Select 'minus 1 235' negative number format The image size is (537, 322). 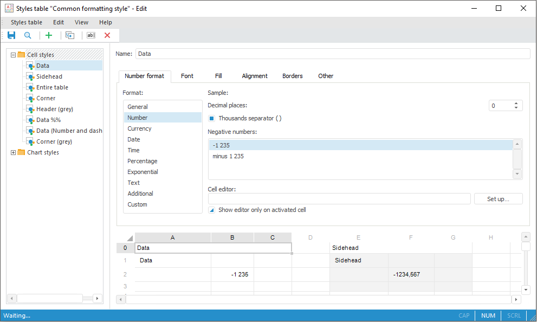pos(228,156)
